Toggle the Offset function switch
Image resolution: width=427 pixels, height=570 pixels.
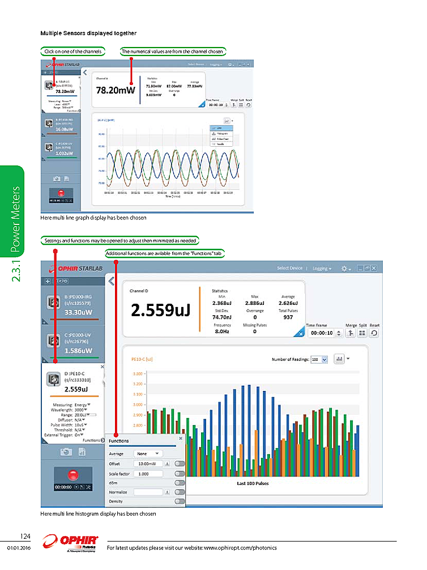(180, 463)
